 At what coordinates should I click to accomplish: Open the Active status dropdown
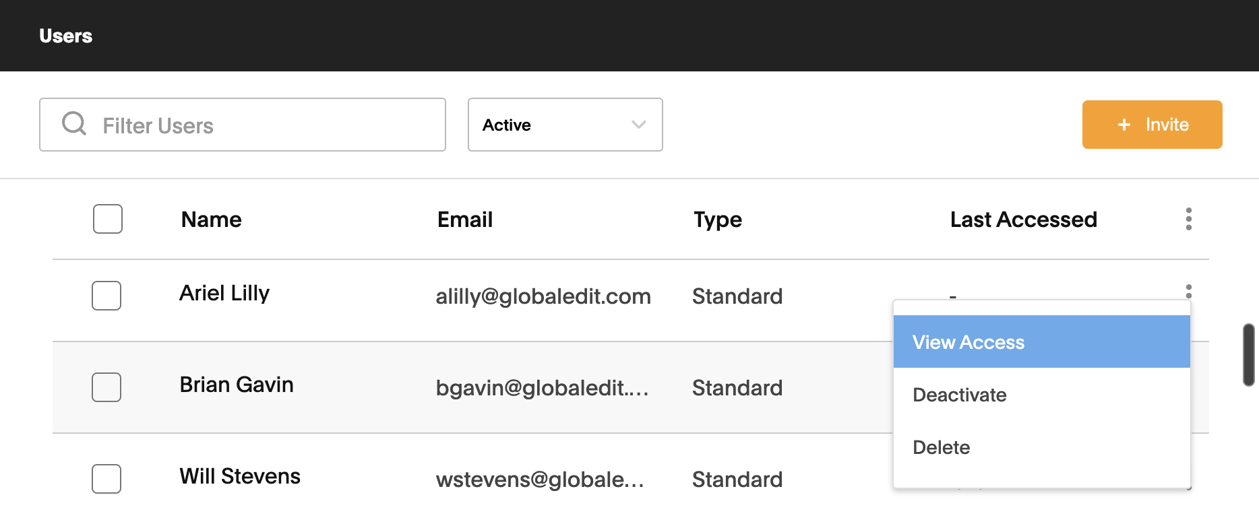pyautogui.click(x=565, y=125)
